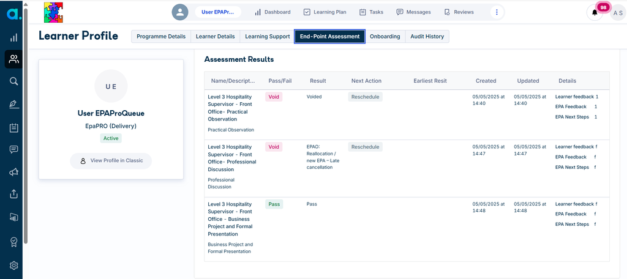Screen dimensions: 627x279
Task: Switch to the Audit History tab
Action: (427, 36)
